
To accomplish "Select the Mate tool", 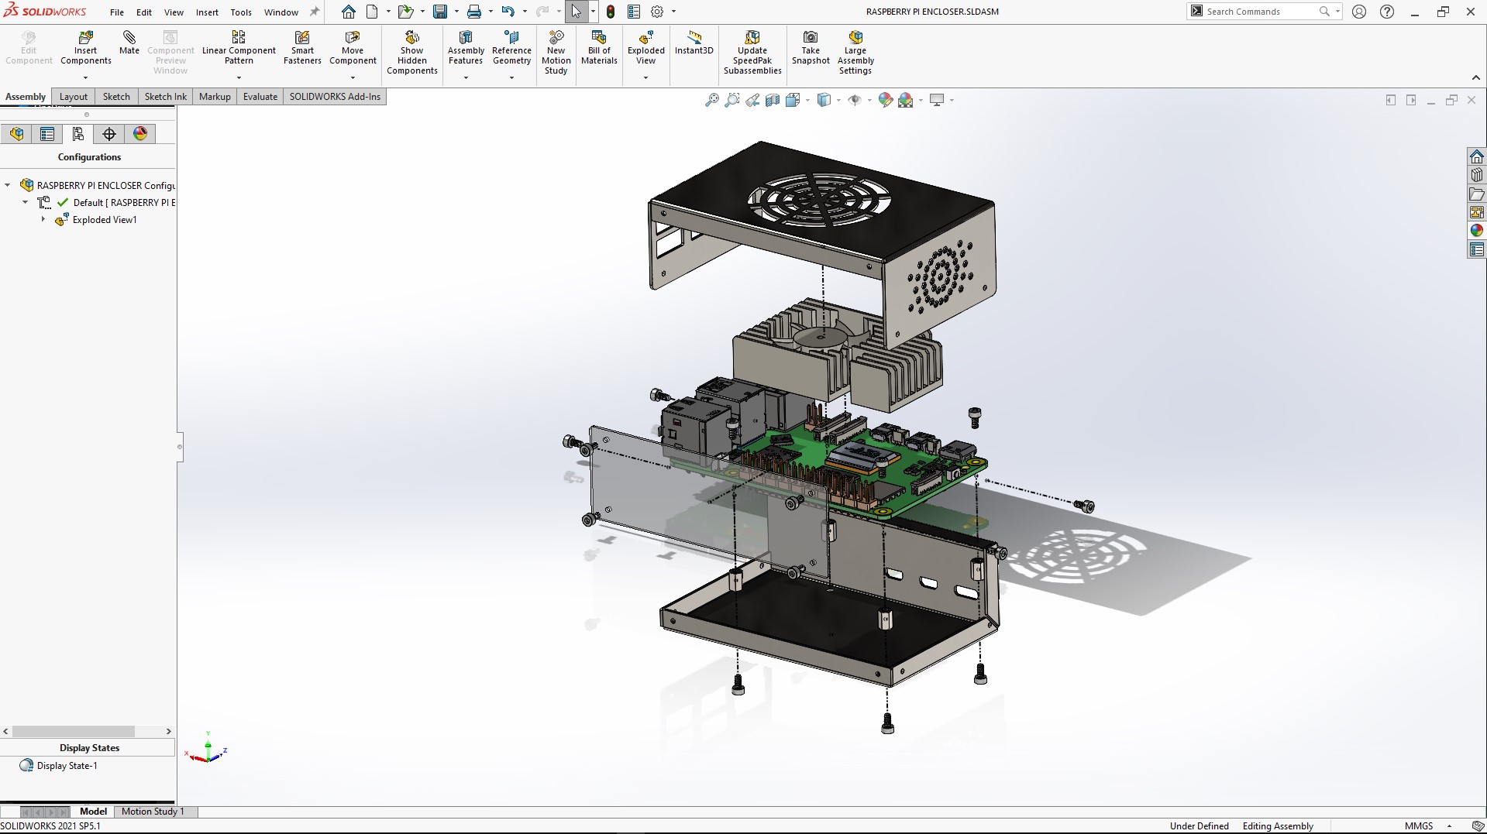I will click(129, 43).
